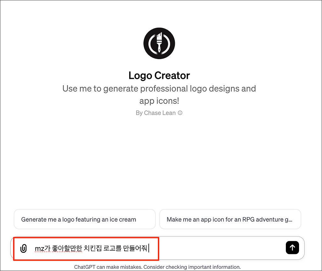Click the Logo Creator paintbrush avatar

coord(159,43)
